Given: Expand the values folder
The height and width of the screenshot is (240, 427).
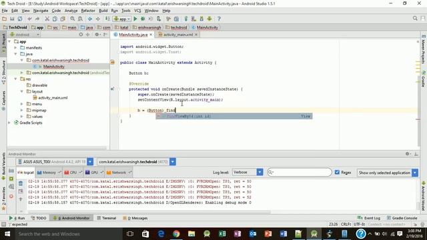Looking at the screenshot, I should click(22, 117).
